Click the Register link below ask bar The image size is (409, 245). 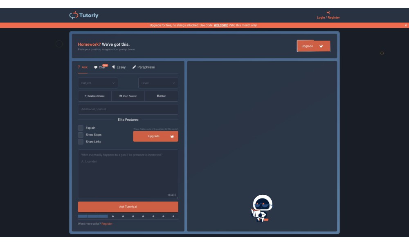point(107,224)
